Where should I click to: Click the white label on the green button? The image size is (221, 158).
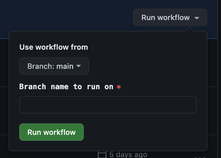coord(52,132)
